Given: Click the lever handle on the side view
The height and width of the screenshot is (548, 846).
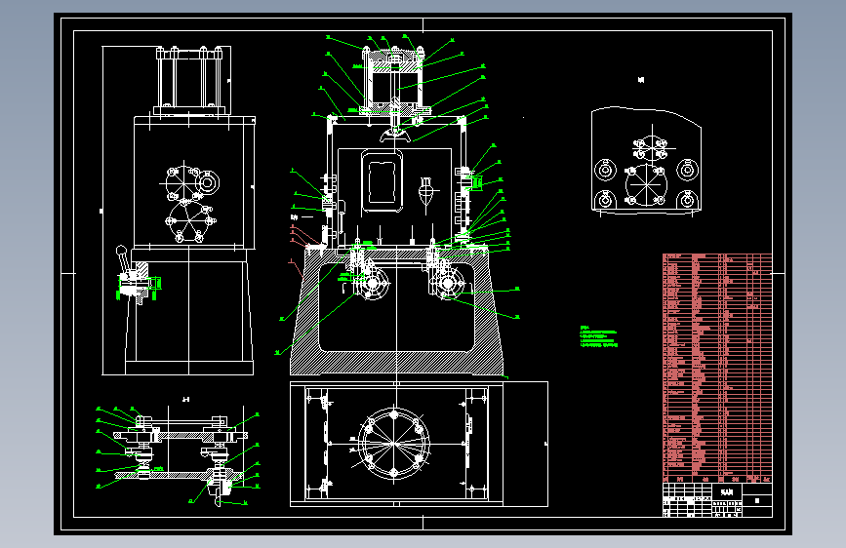Looking at the screenshot, I should pos(124,260).
